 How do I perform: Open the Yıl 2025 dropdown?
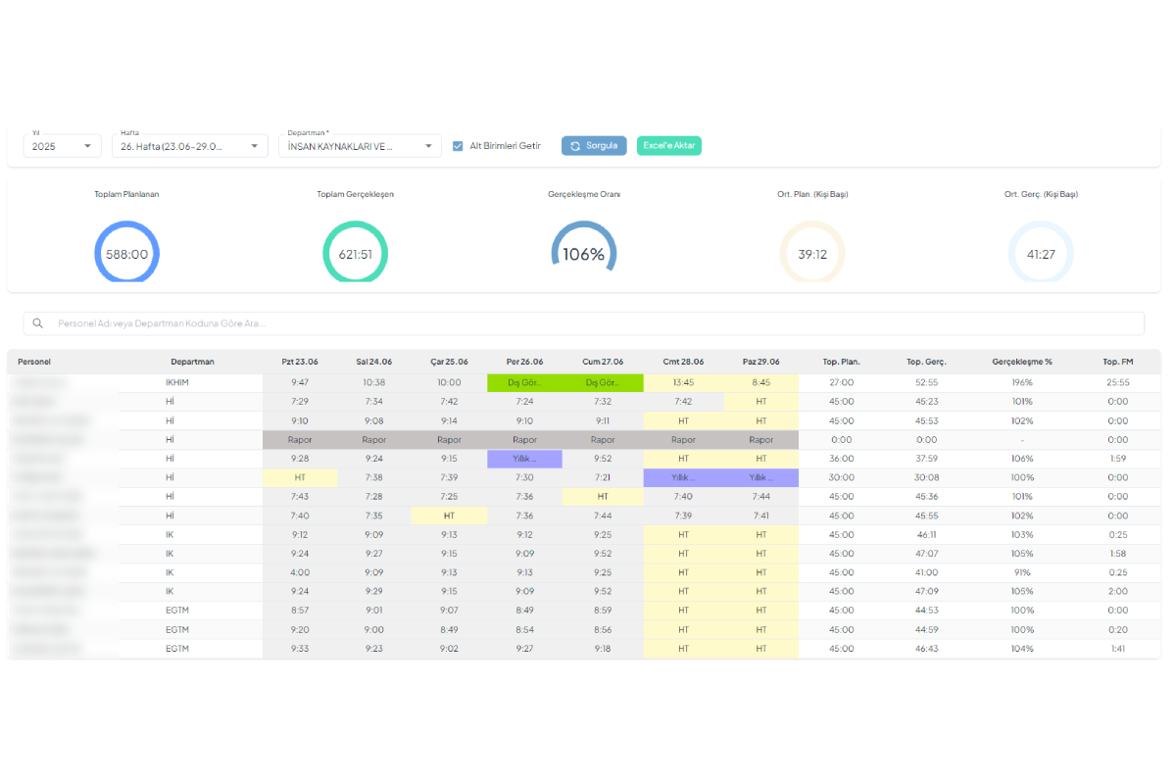63,146
